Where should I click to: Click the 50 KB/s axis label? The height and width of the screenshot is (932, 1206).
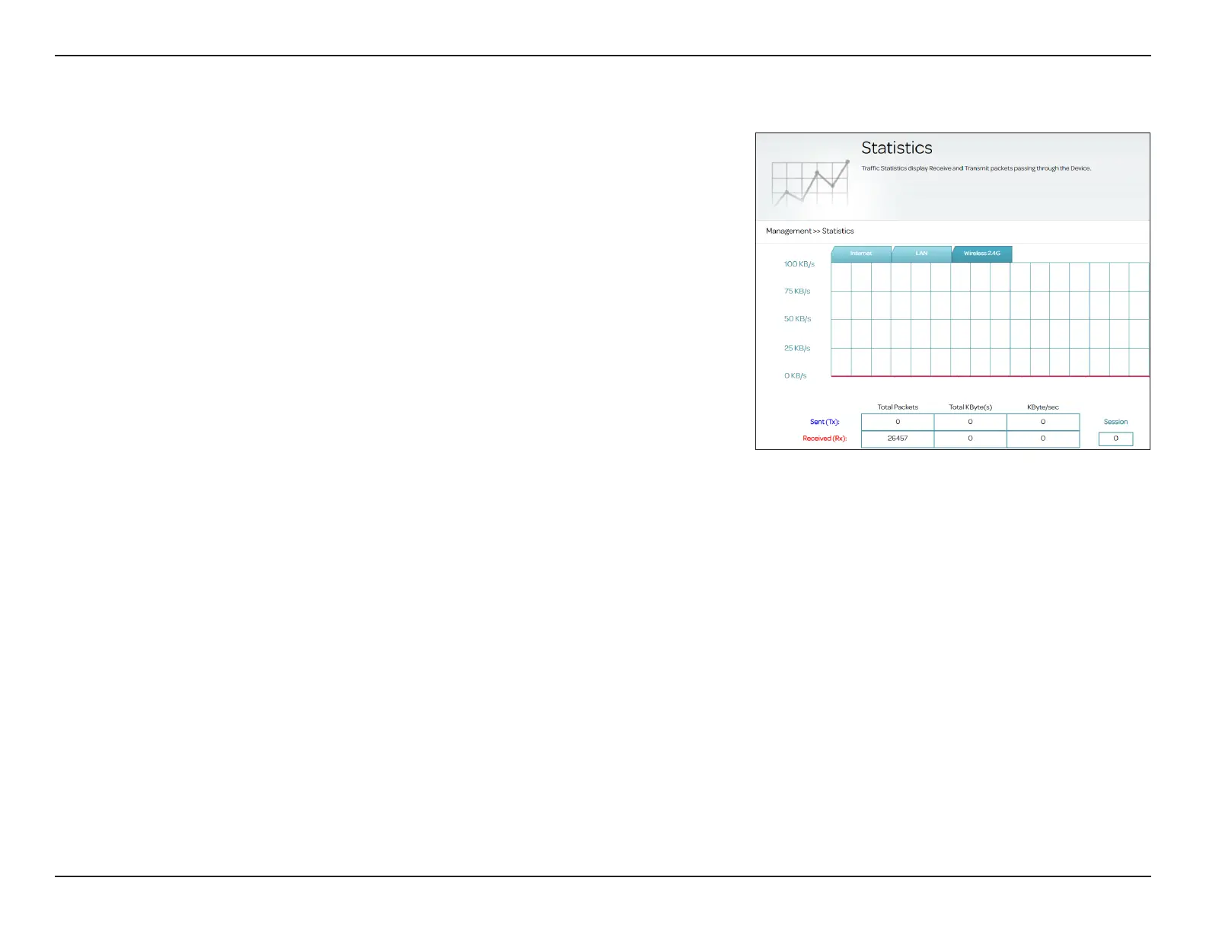click(798, 319)
